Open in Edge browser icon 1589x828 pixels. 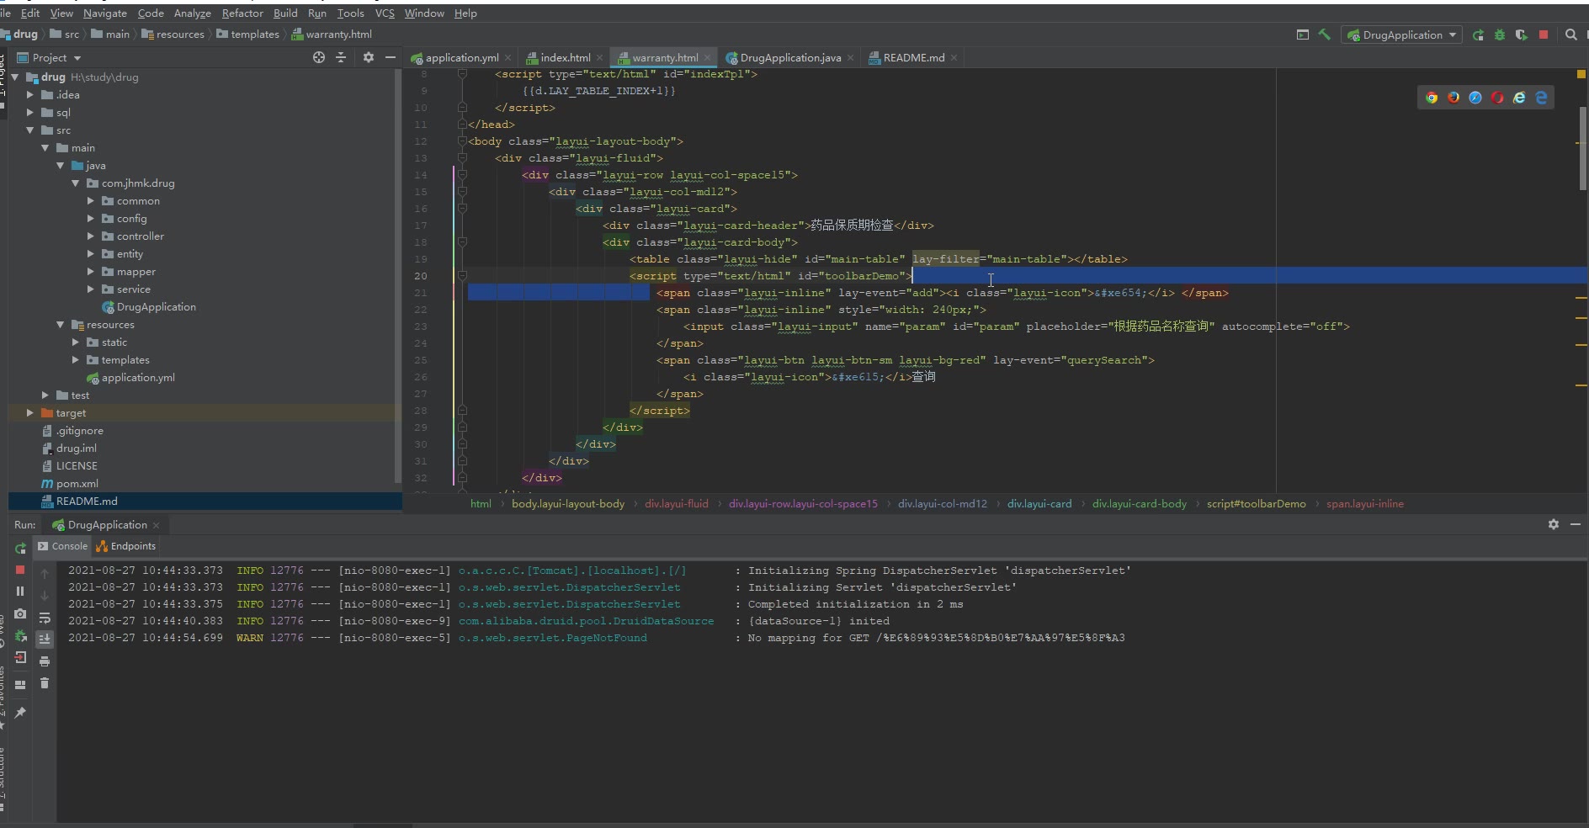pos(1541,98)
